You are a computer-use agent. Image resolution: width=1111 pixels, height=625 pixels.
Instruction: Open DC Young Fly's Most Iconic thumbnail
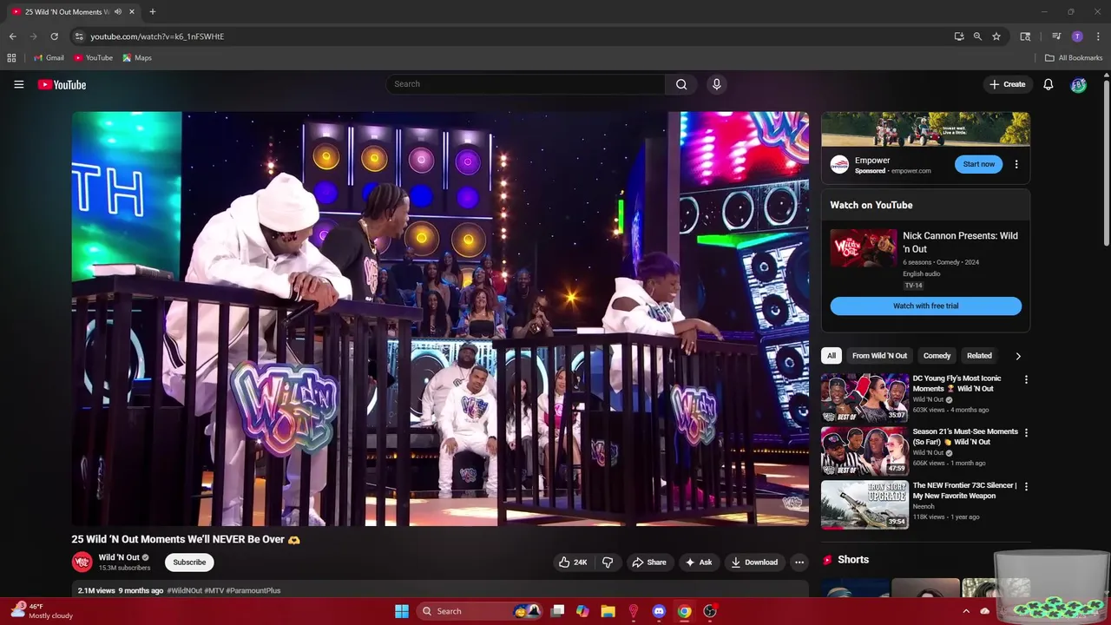[x=864, y=398]
